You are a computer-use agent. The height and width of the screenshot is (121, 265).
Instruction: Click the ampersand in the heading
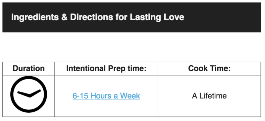(65, 17)
